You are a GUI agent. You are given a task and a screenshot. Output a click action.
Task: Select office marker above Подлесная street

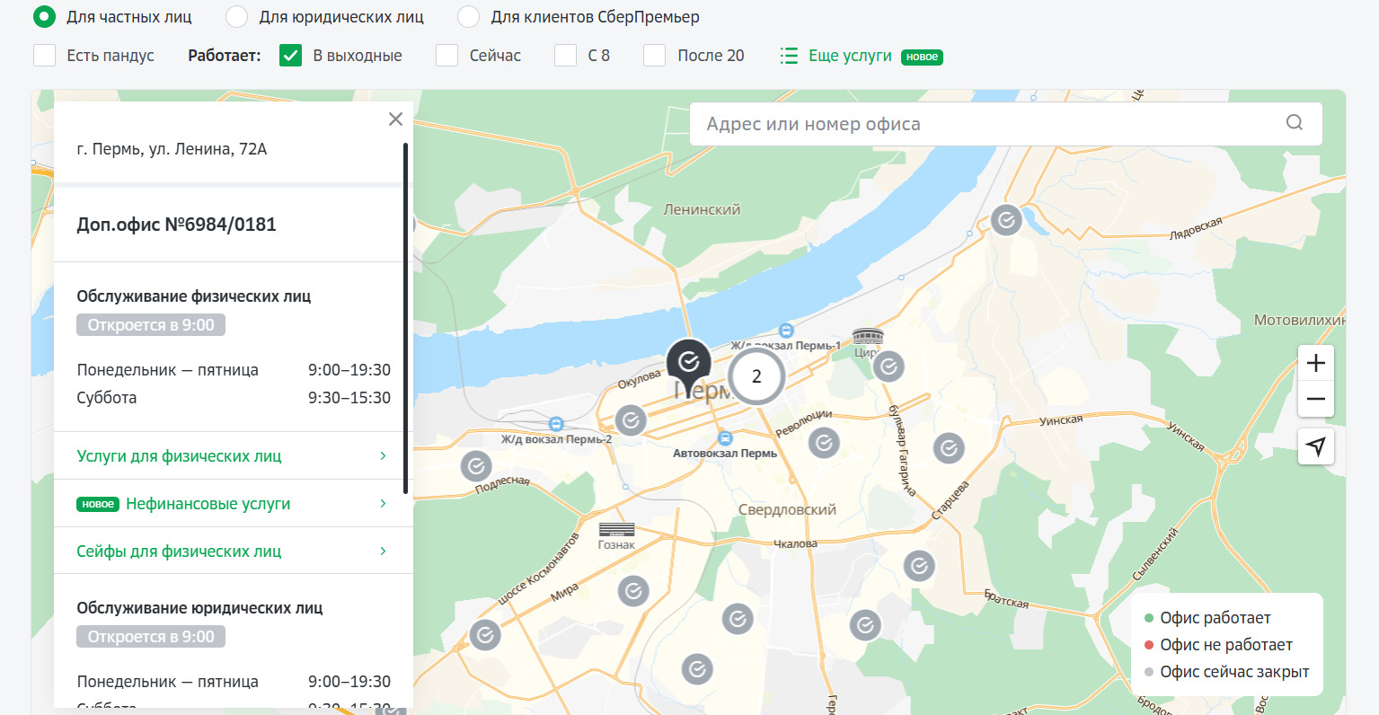(476, 466)
